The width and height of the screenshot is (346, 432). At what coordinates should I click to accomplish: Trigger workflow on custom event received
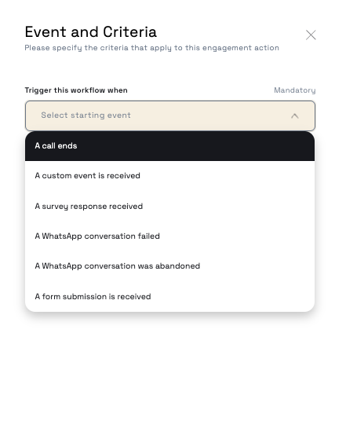[169, 176]
